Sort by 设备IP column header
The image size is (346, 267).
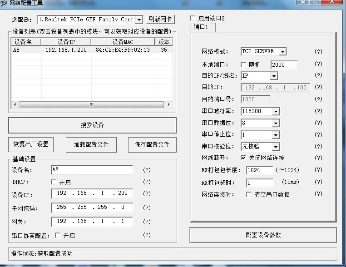coord(66,42)
